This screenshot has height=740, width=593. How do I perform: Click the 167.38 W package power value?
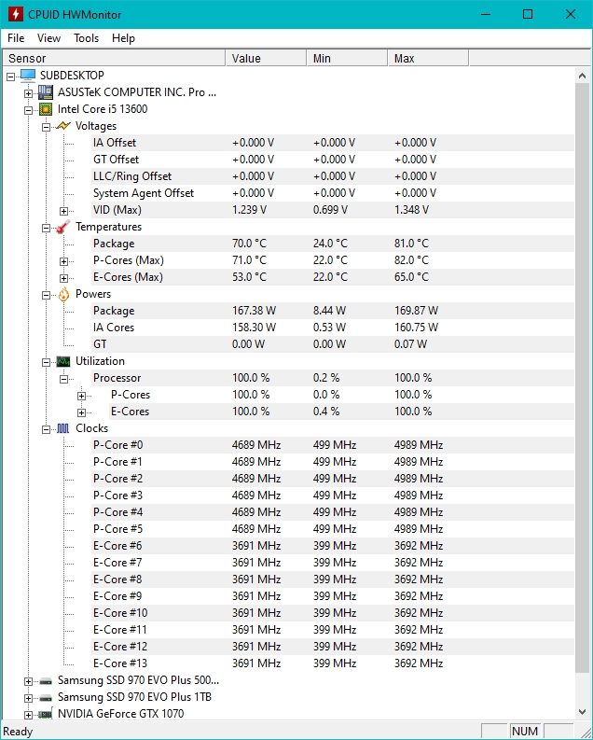coord(254,311)
